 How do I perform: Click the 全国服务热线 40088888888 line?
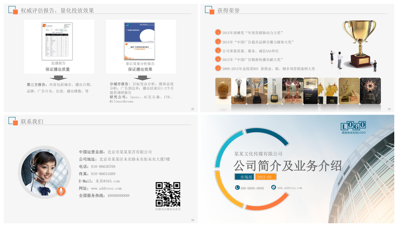point(104,196)
